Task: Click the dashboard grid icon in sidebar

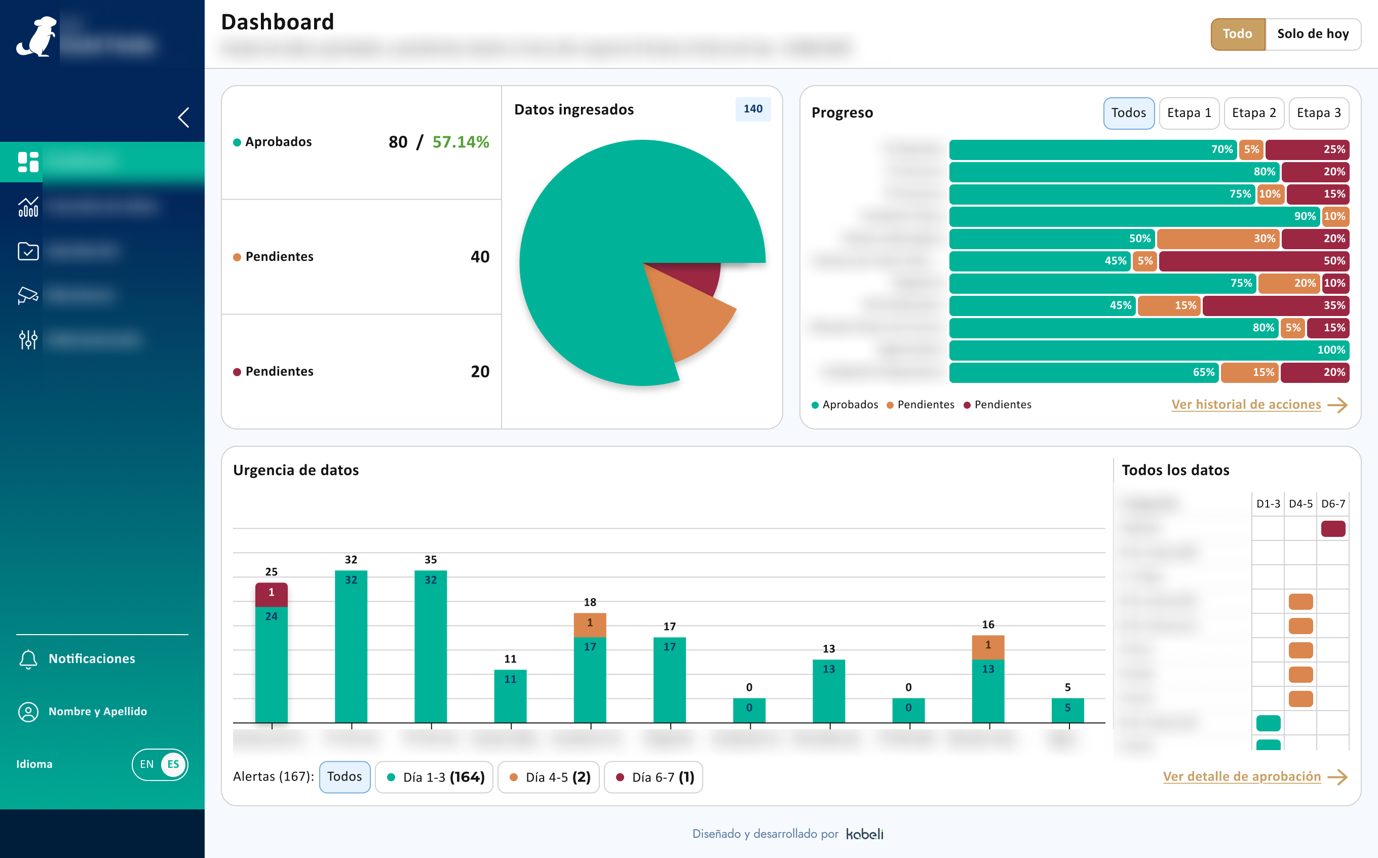Action: [x=28, y=162]
